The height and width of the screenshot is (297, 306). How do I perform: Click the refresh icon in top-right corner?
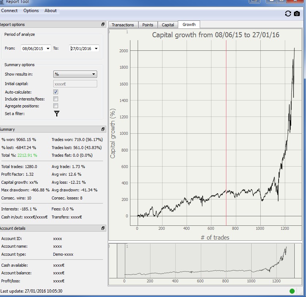[x=288, y=14]
